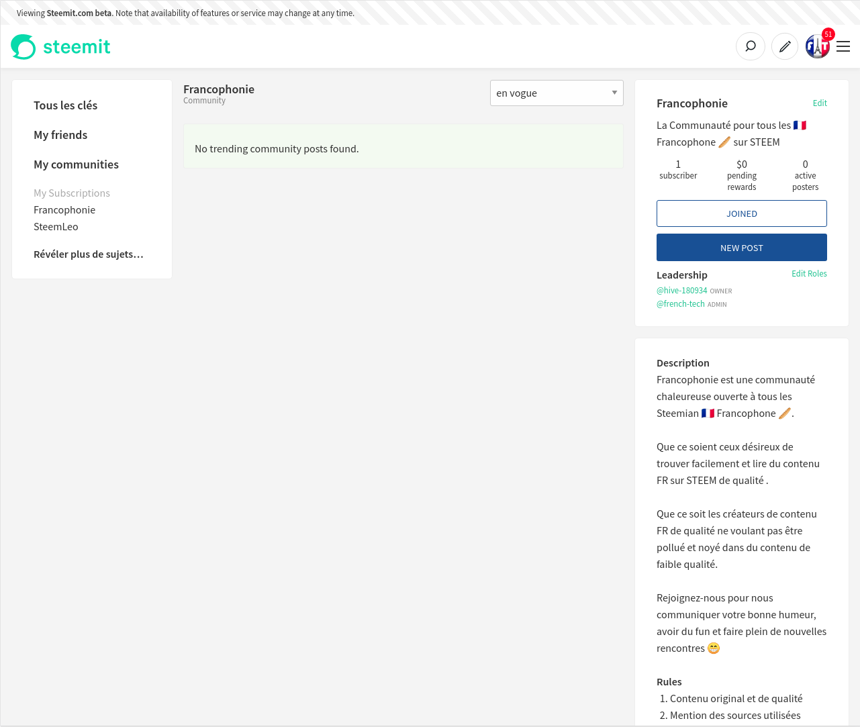Click the 'Description' heading
Image resolution: width=860 pixels, height=727 pixels.
pyautogui.click(x=683, y=363)
